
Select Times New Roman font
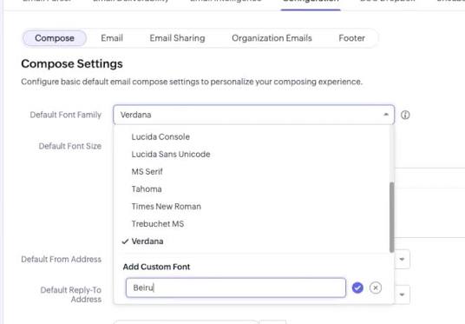(166, 207)
